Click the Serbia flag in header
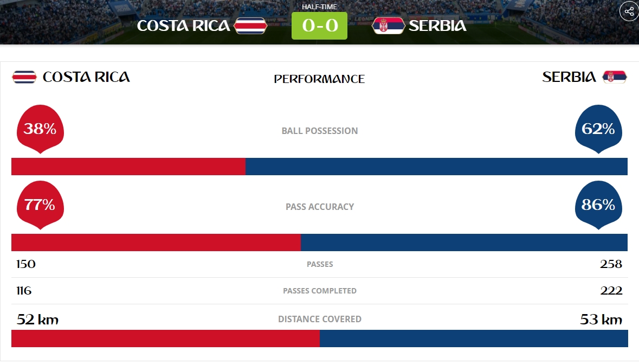The width and height of the screenshot is (639, 364). tap(389, 25)
